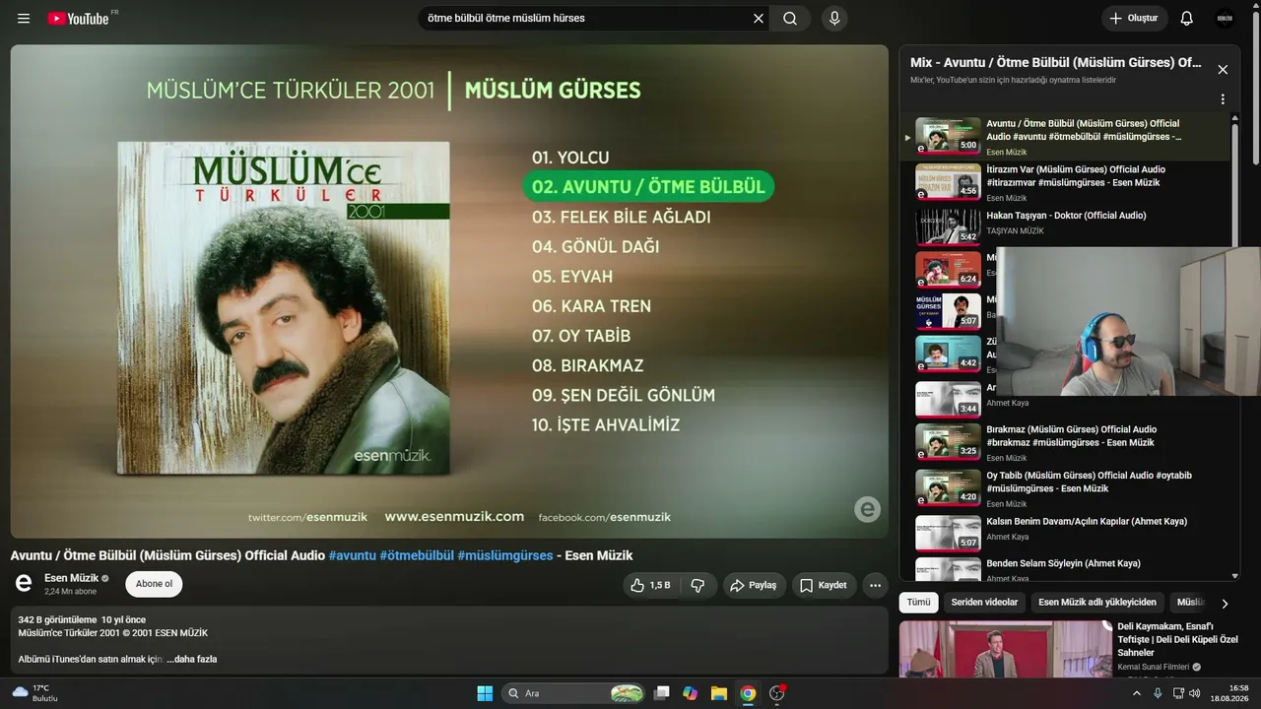Open the taskbar app with red notification badge
Image resolution: width=1261 pixels, height=709 pixels.
[777, 693]
